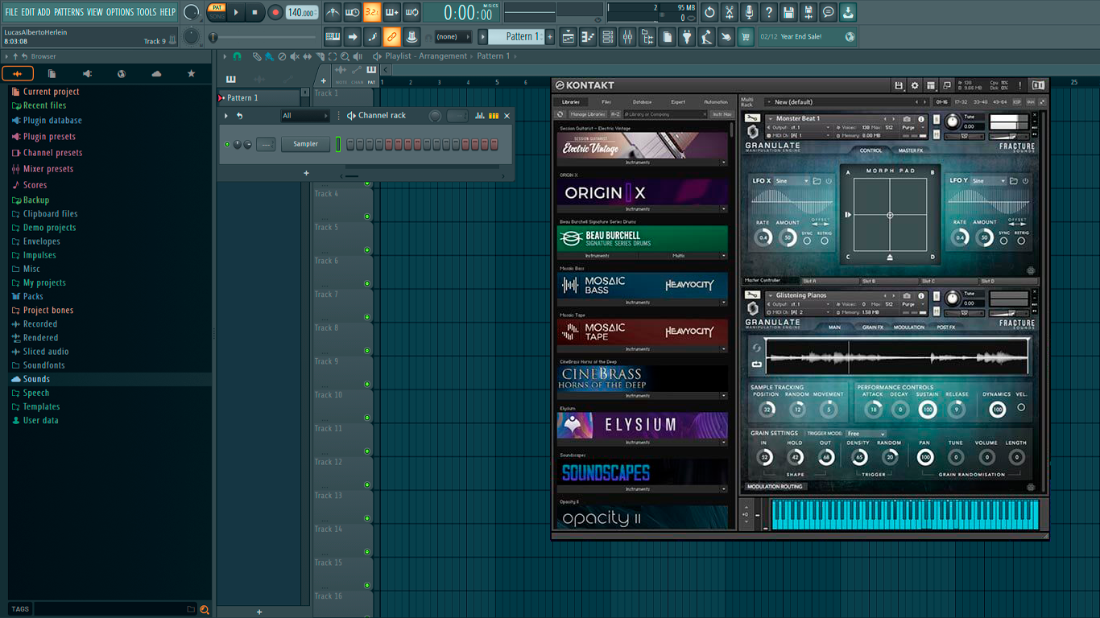1100x618 pixels.
Task: Select the zoom magnifier tool in playlist
Action: 345,56
